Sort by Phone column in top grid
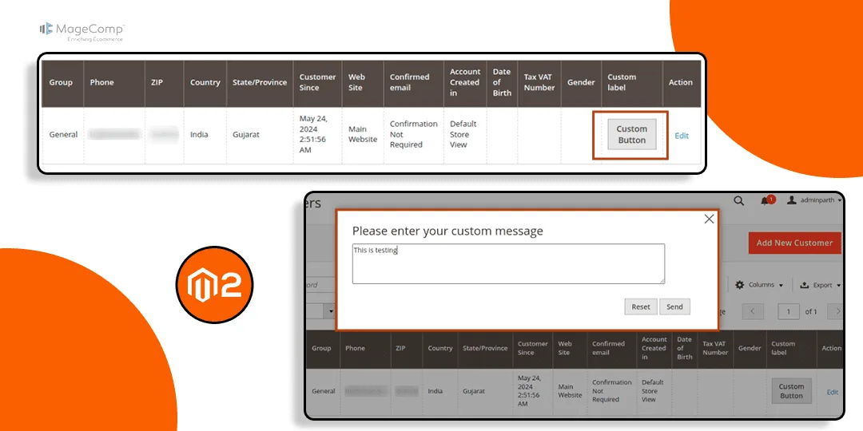Image resolution: width=863 pixels, height=431 pixels. (x=114, y=84)
